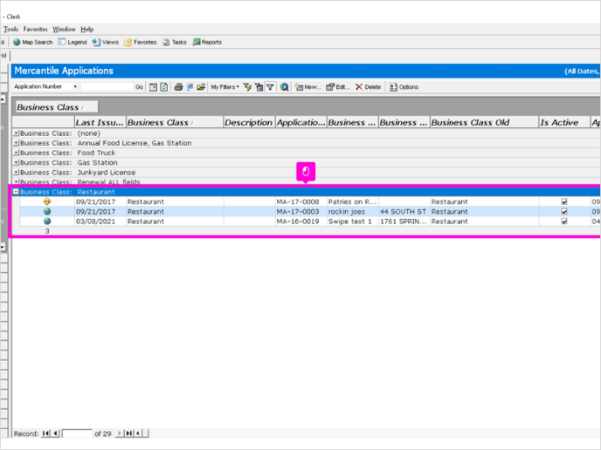This screenshot has height=450, width=601.
Task: Toggle Is Active for rockin joes row
Action: [x=564, y=211]
